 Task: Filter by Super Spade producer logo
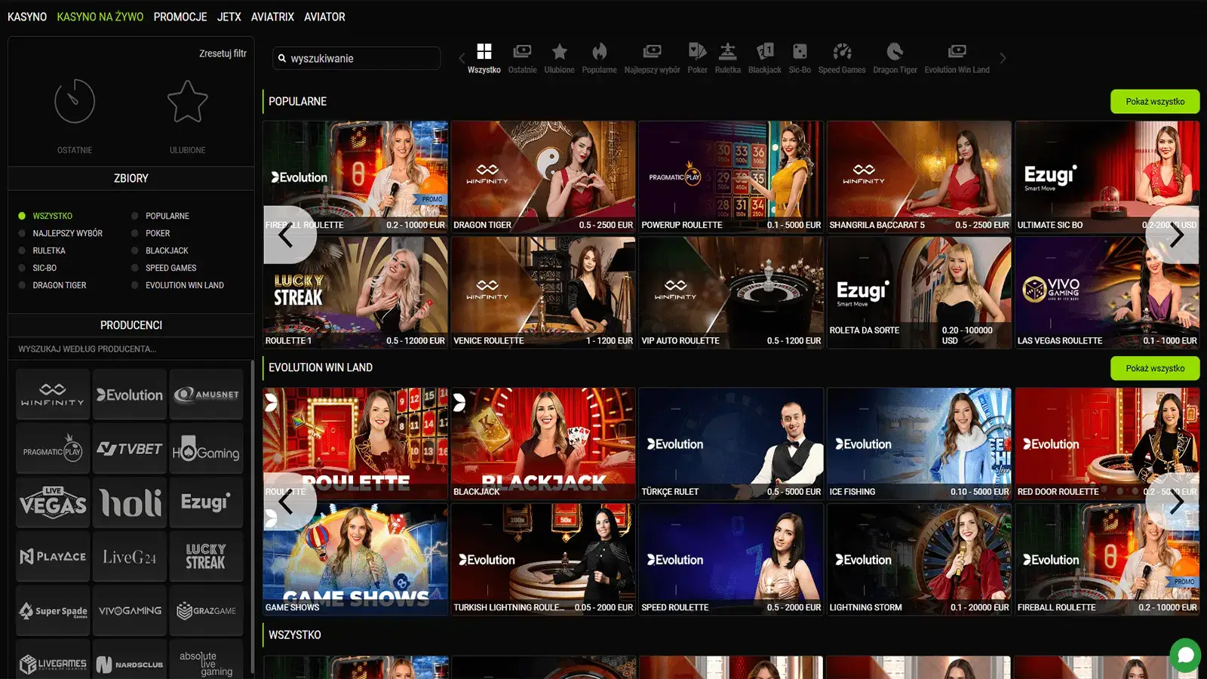(52, 611)
